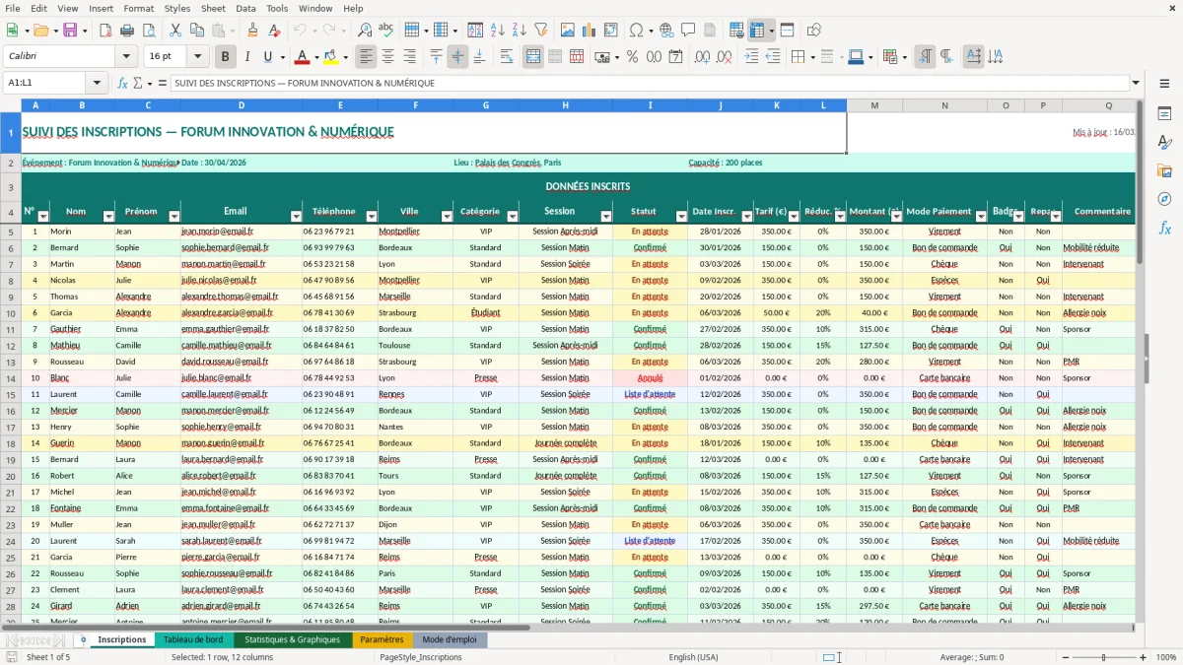Open the Data menu
The image size is (1183, 665).
tap(245, 8)
